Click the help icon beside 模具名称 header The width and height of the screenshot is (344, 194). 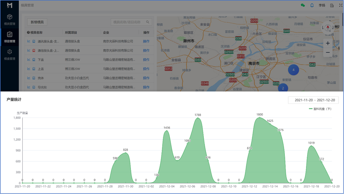28,33
